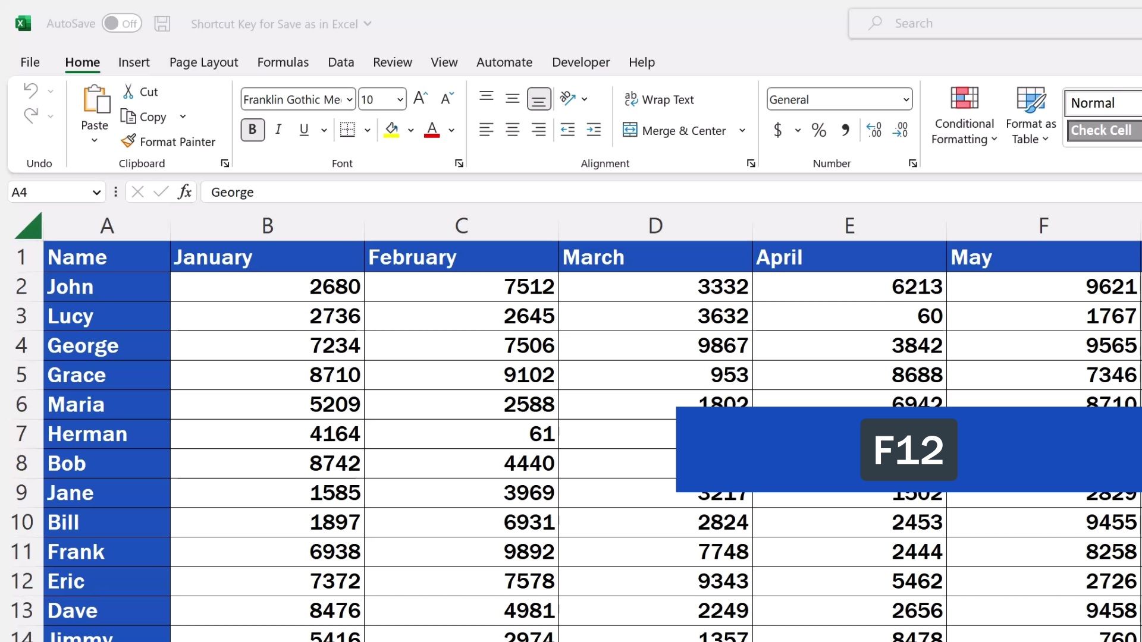Open the font size dropdown
This screenshot has height=642, width=1142.
coord(399,99)
